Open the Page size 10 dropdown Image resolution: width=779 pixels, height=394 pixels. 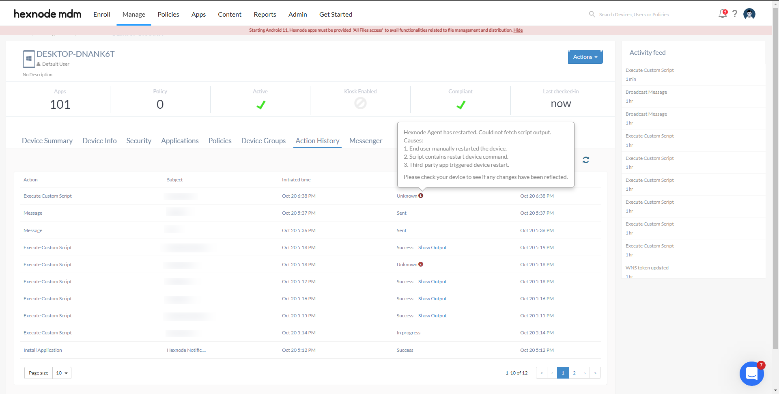coord(62,373)
